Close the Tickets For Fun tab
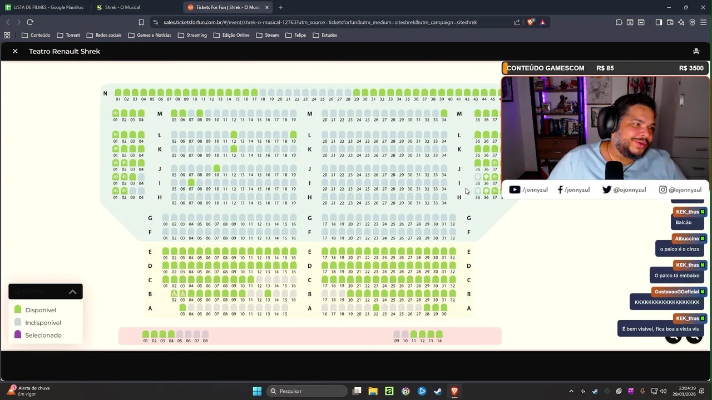The width and height of the screenshot is (712, 400). coord(267,7)
